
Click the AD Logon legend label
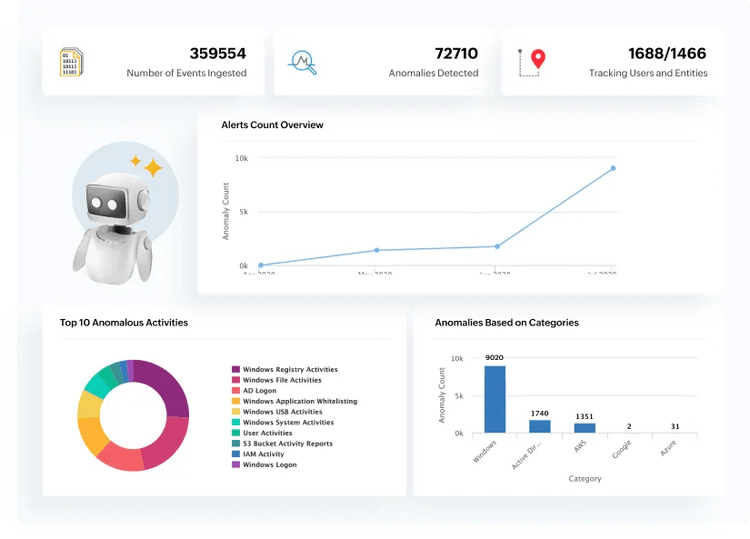point(260,390)
